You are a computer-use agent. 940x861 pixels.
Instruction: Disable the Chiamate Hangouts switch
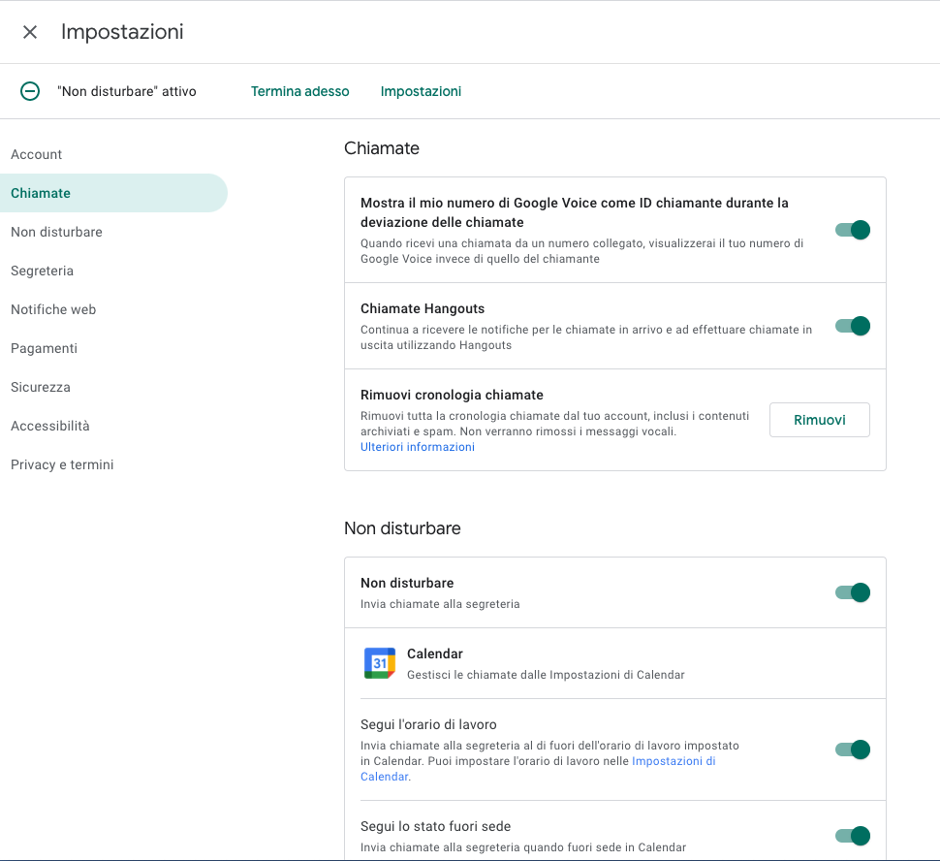853,326
